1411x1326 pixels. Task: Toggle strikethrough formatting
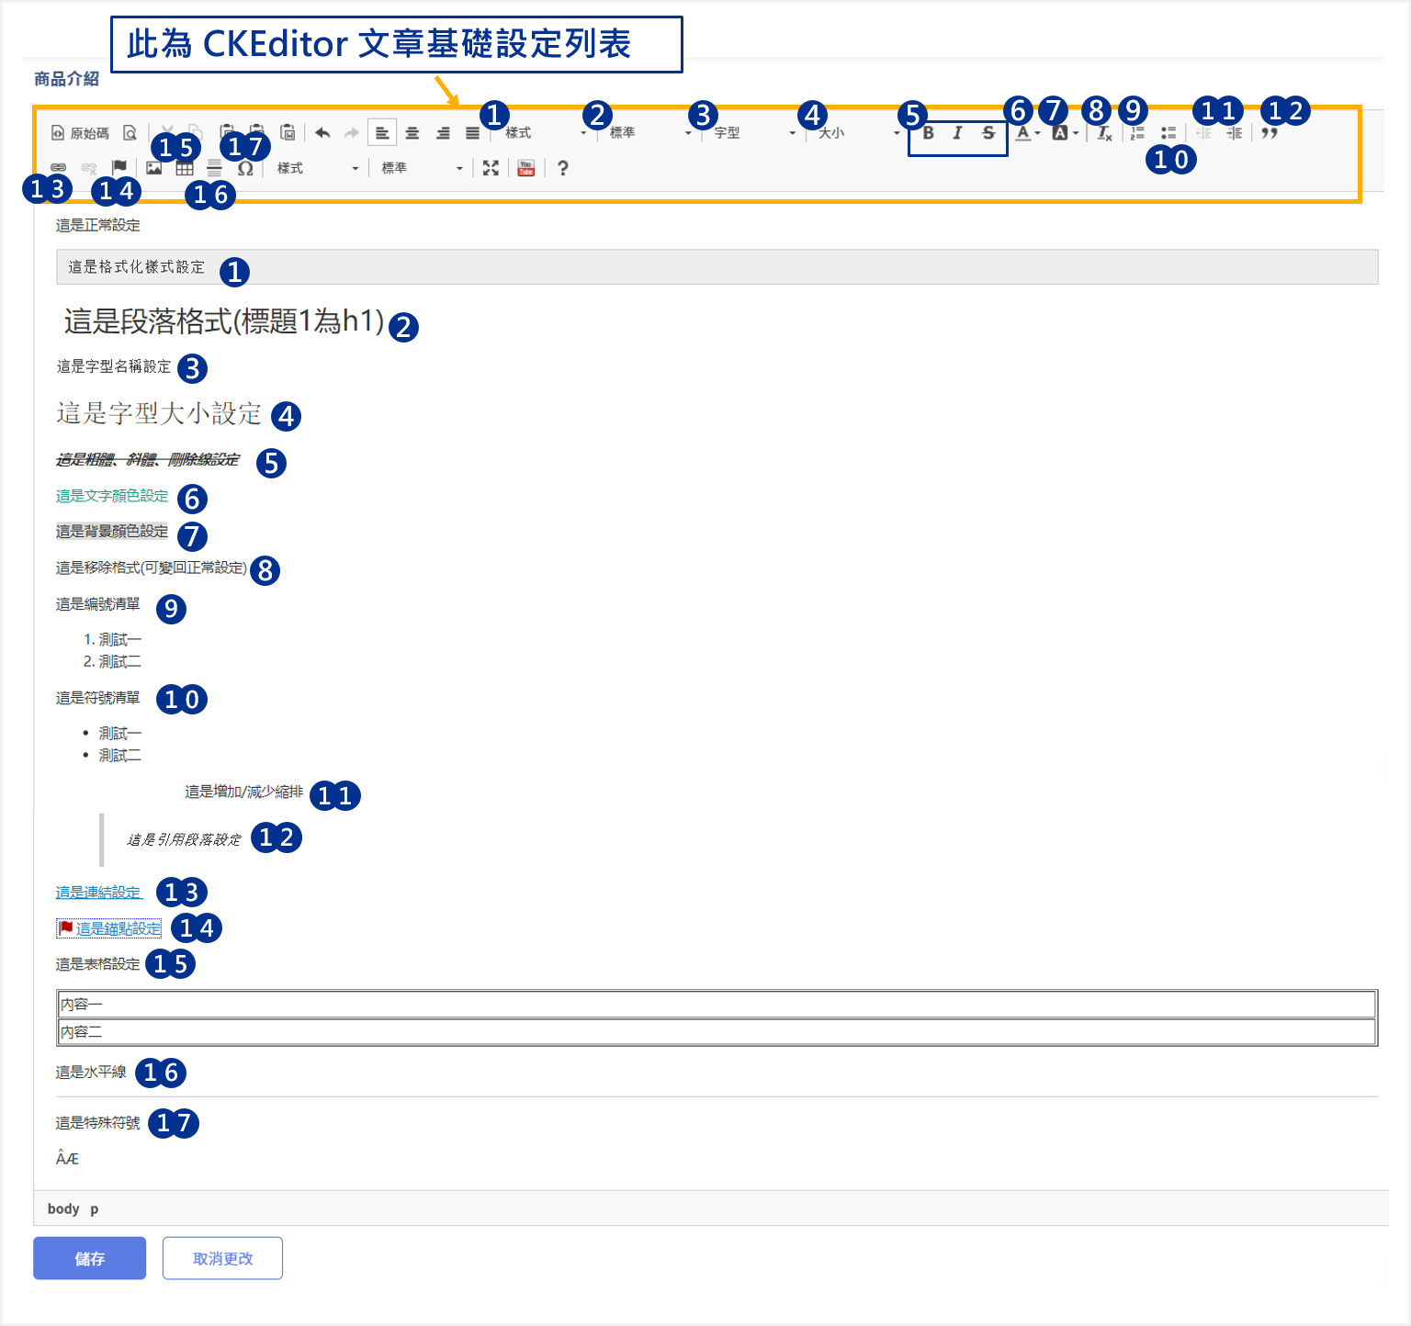[x=988, y=133]
